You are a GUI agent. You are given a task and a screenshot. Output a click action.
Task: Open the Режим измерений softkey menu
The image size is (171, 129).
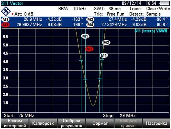15,123
